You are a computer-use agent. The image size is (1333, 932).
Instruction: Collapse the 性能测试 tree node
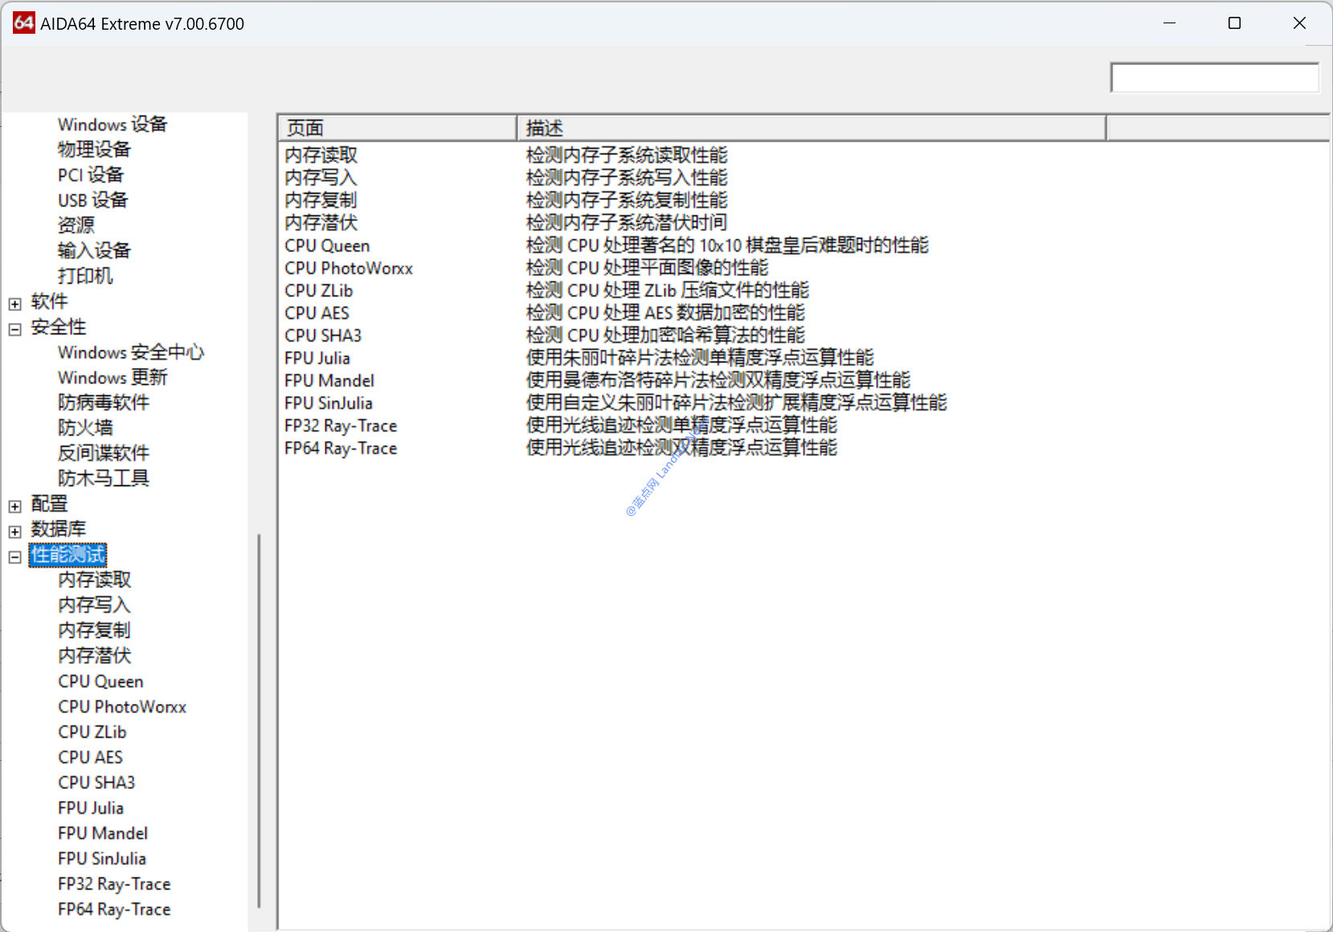(x=15, y=557)
